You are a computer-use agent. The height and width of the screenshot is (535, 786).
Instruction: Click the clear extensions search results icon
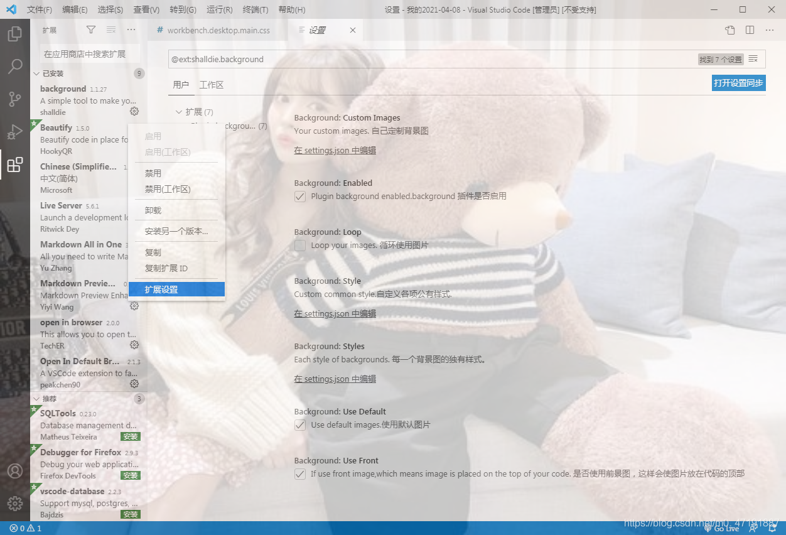coord(111,30)
